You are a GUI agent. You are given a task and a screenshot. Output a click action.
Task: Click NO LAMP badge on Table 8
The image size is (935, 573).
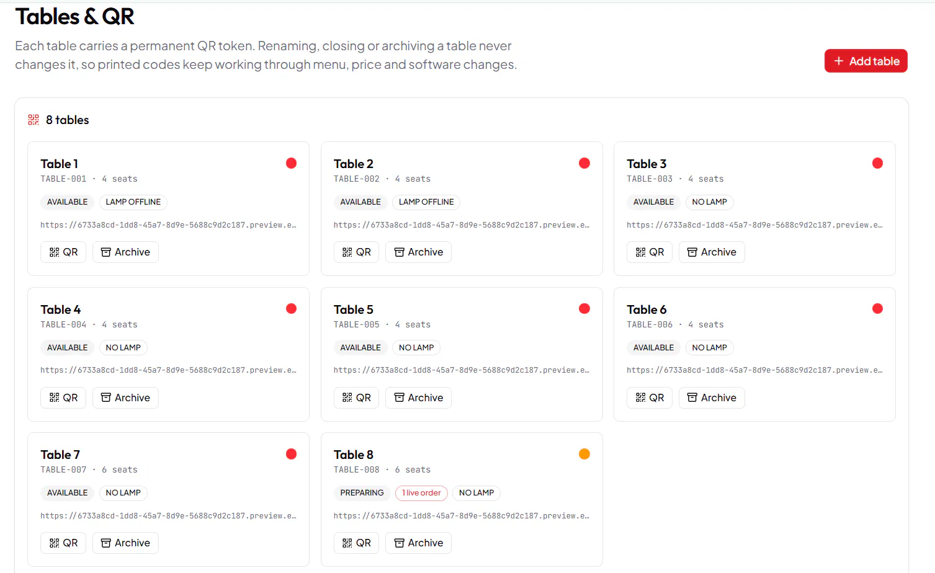pyautogui.click(x=476, y=493)
